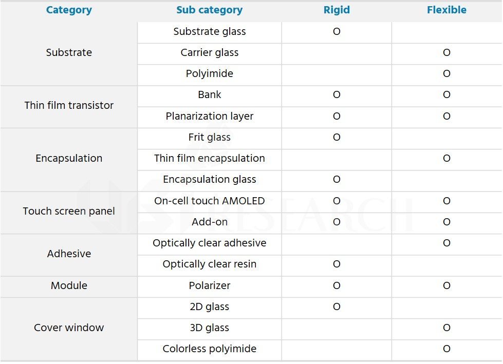Screen dimensions: 503x364
Task: Click the Flexible mark for Colorless polyimide
Action: point(446,349)
